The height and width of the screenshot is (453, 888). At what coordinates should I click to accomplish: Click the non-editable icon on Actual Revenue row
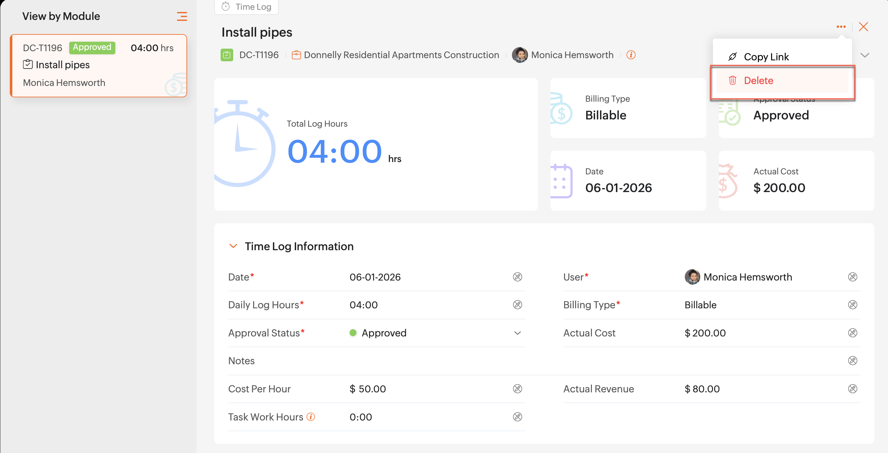click(853, 389)
